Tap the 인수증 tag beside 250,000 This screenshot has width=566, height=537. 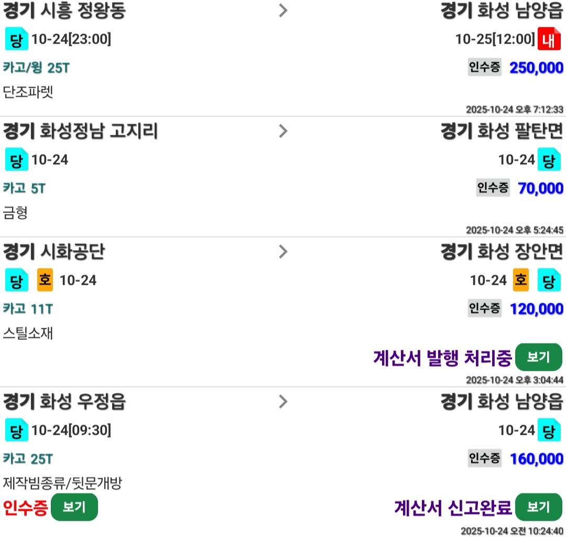[484, 67]
